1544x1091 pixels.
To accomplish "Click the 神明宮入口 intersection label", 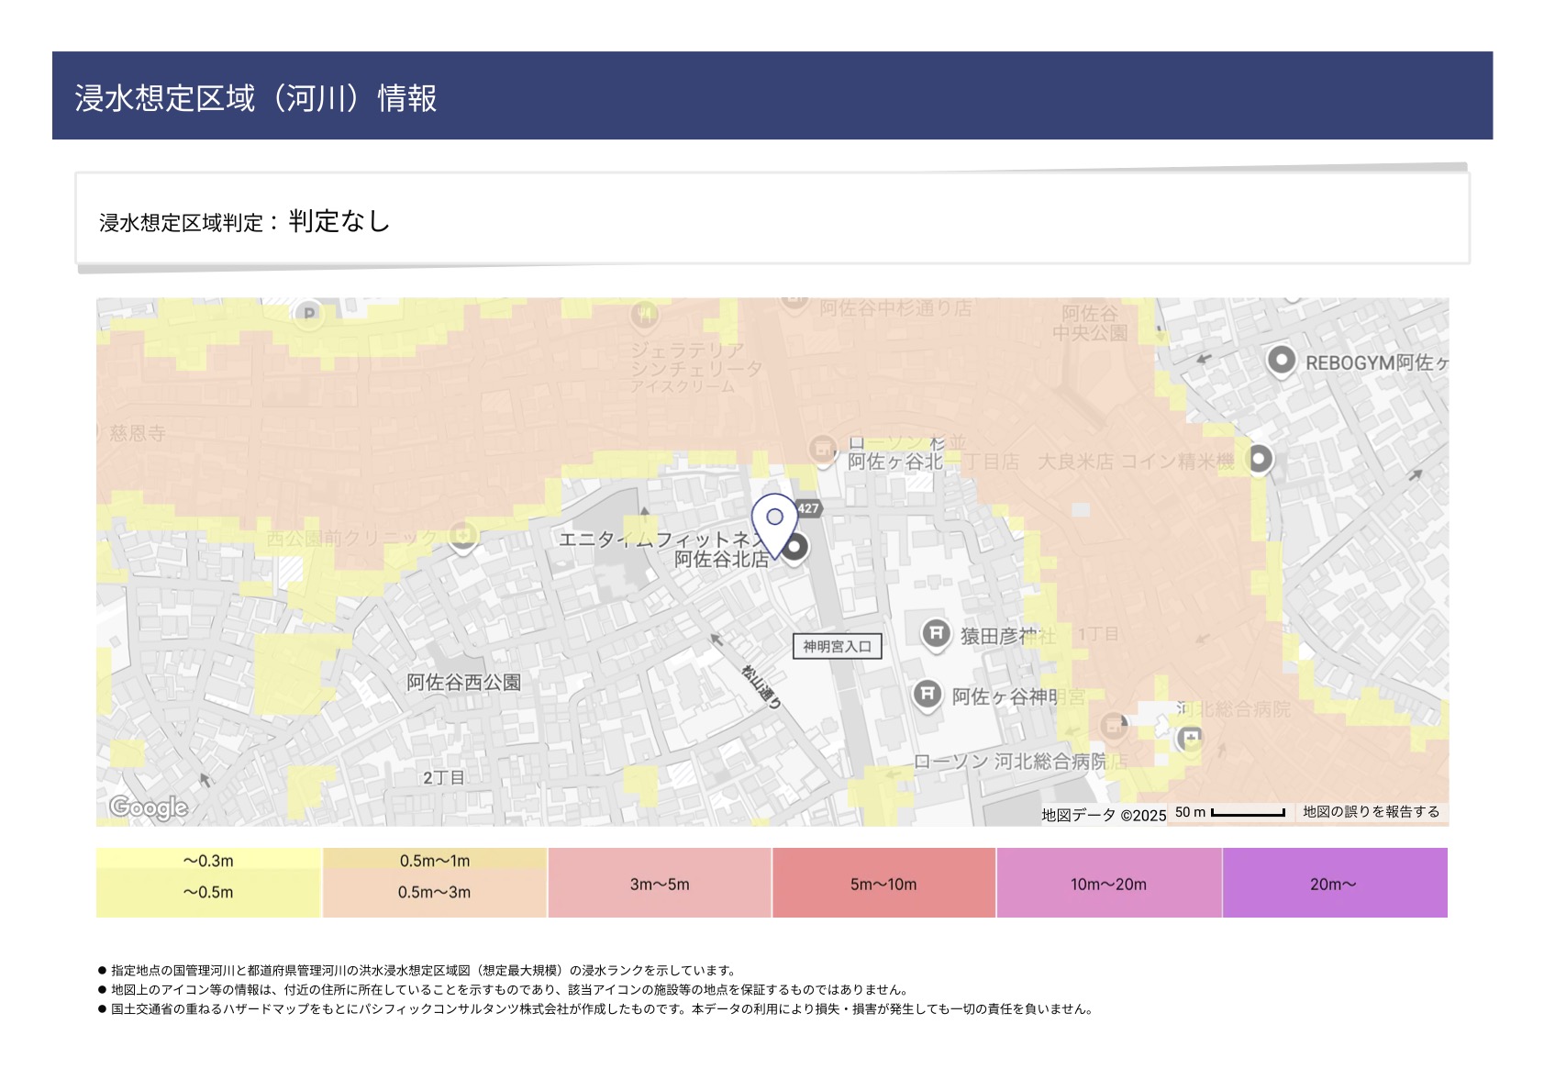I will pos(837,646).
